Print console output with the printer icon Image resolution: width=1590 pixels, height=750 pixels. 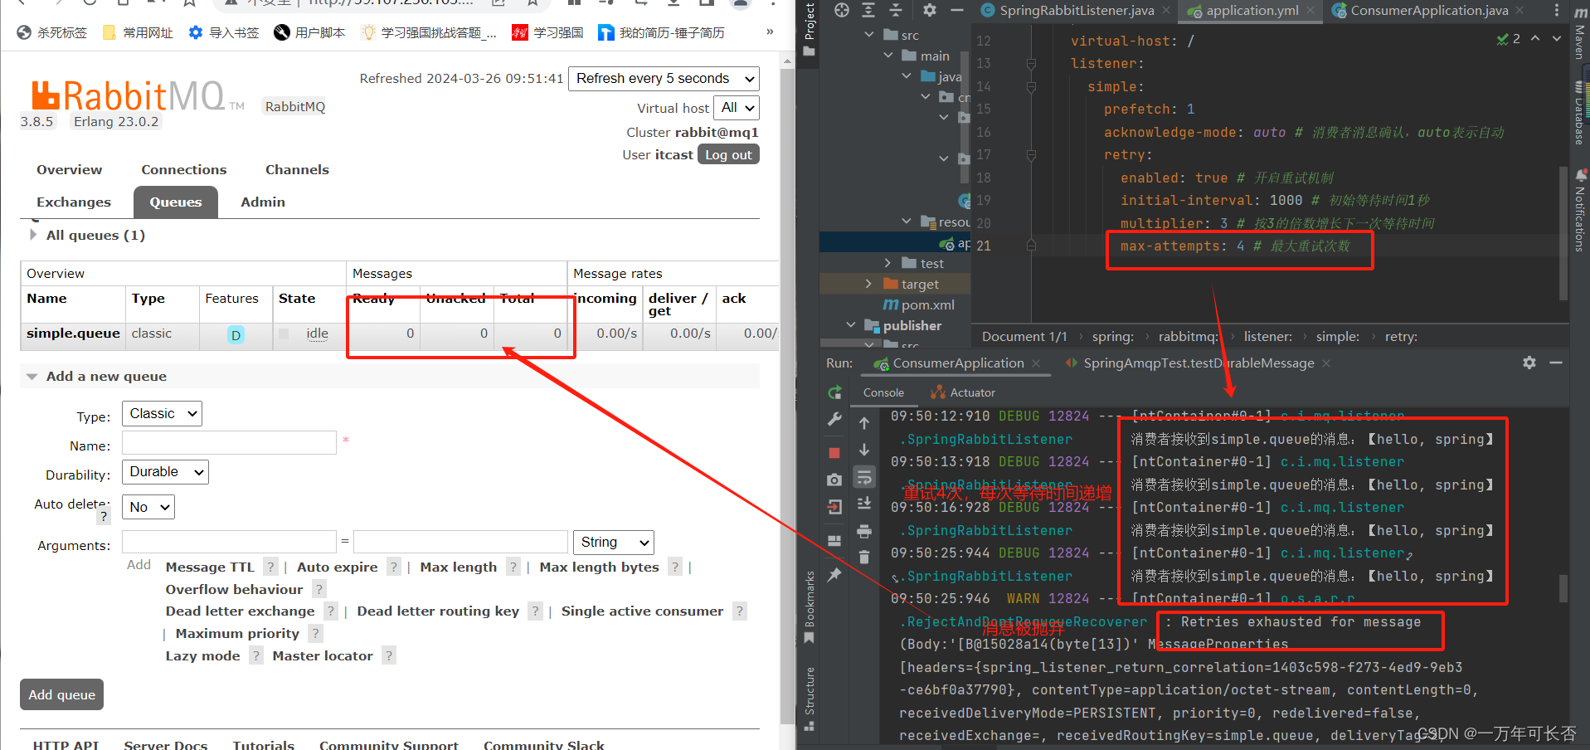(864, 531)
